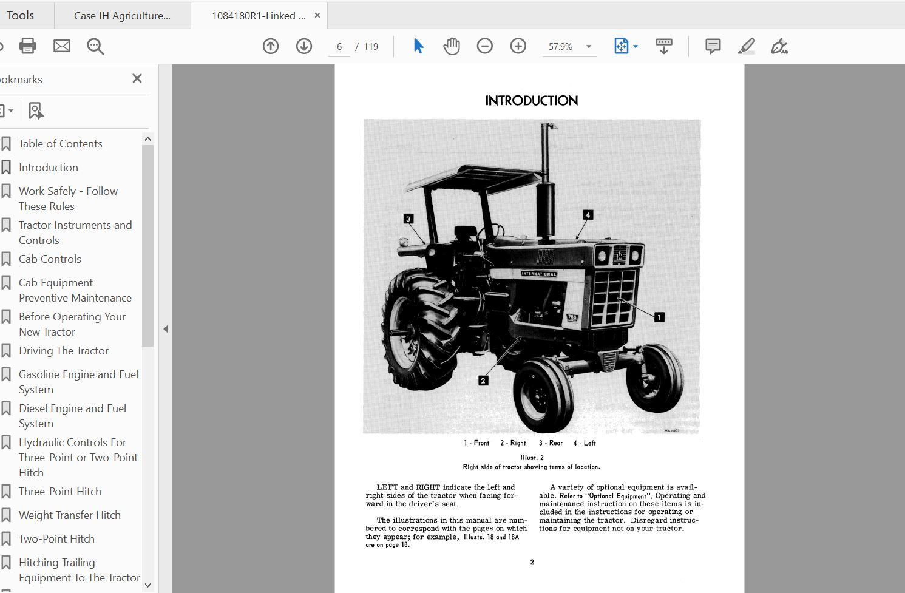Screen dimensions: 905x593
Task: Go to the next page
Action: (303, 46)
